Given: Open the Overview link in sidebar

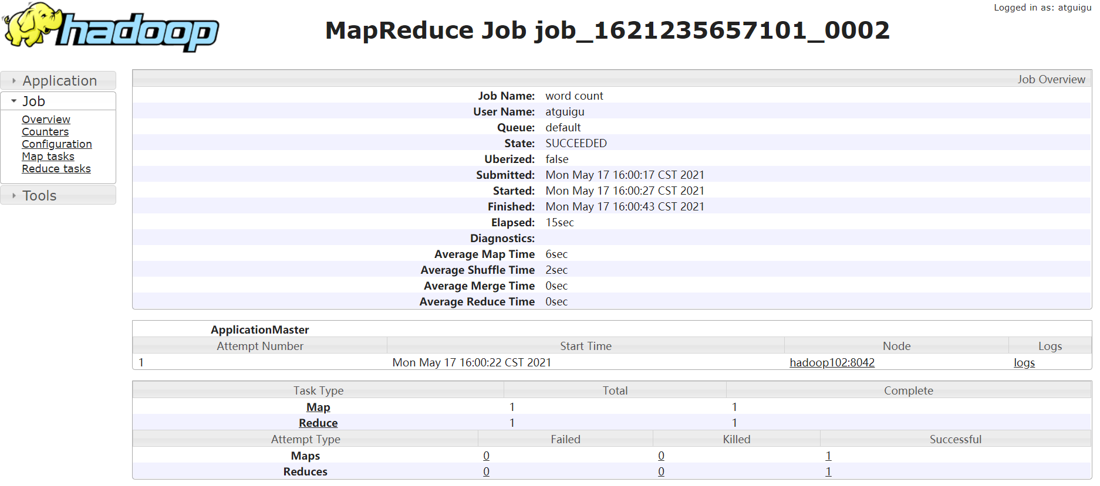Looking at the screenshot, I should (46, 120).
